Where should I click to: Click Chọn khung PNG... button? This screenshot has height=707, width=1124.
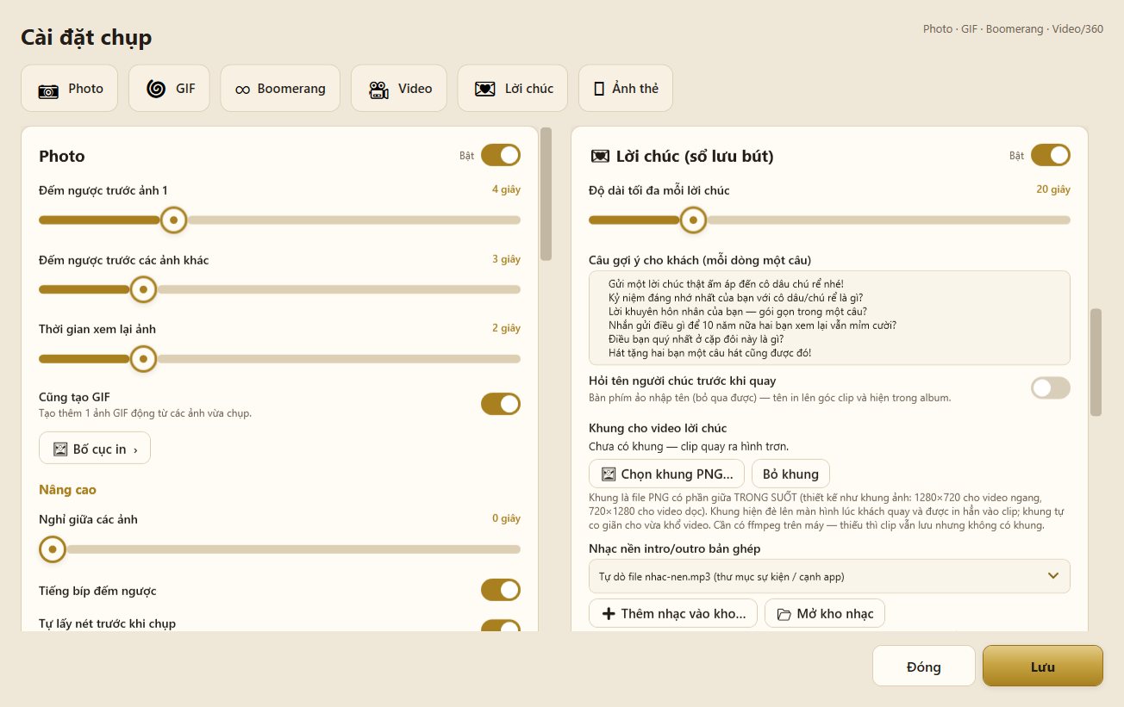coord(666,474)
